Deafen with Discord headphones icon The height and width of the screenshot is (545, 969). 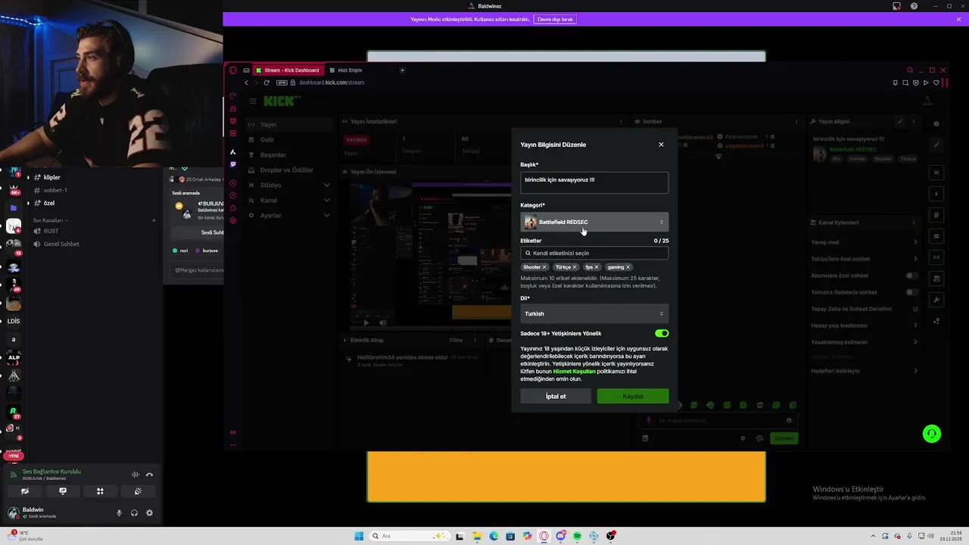[x=134, y=513]
